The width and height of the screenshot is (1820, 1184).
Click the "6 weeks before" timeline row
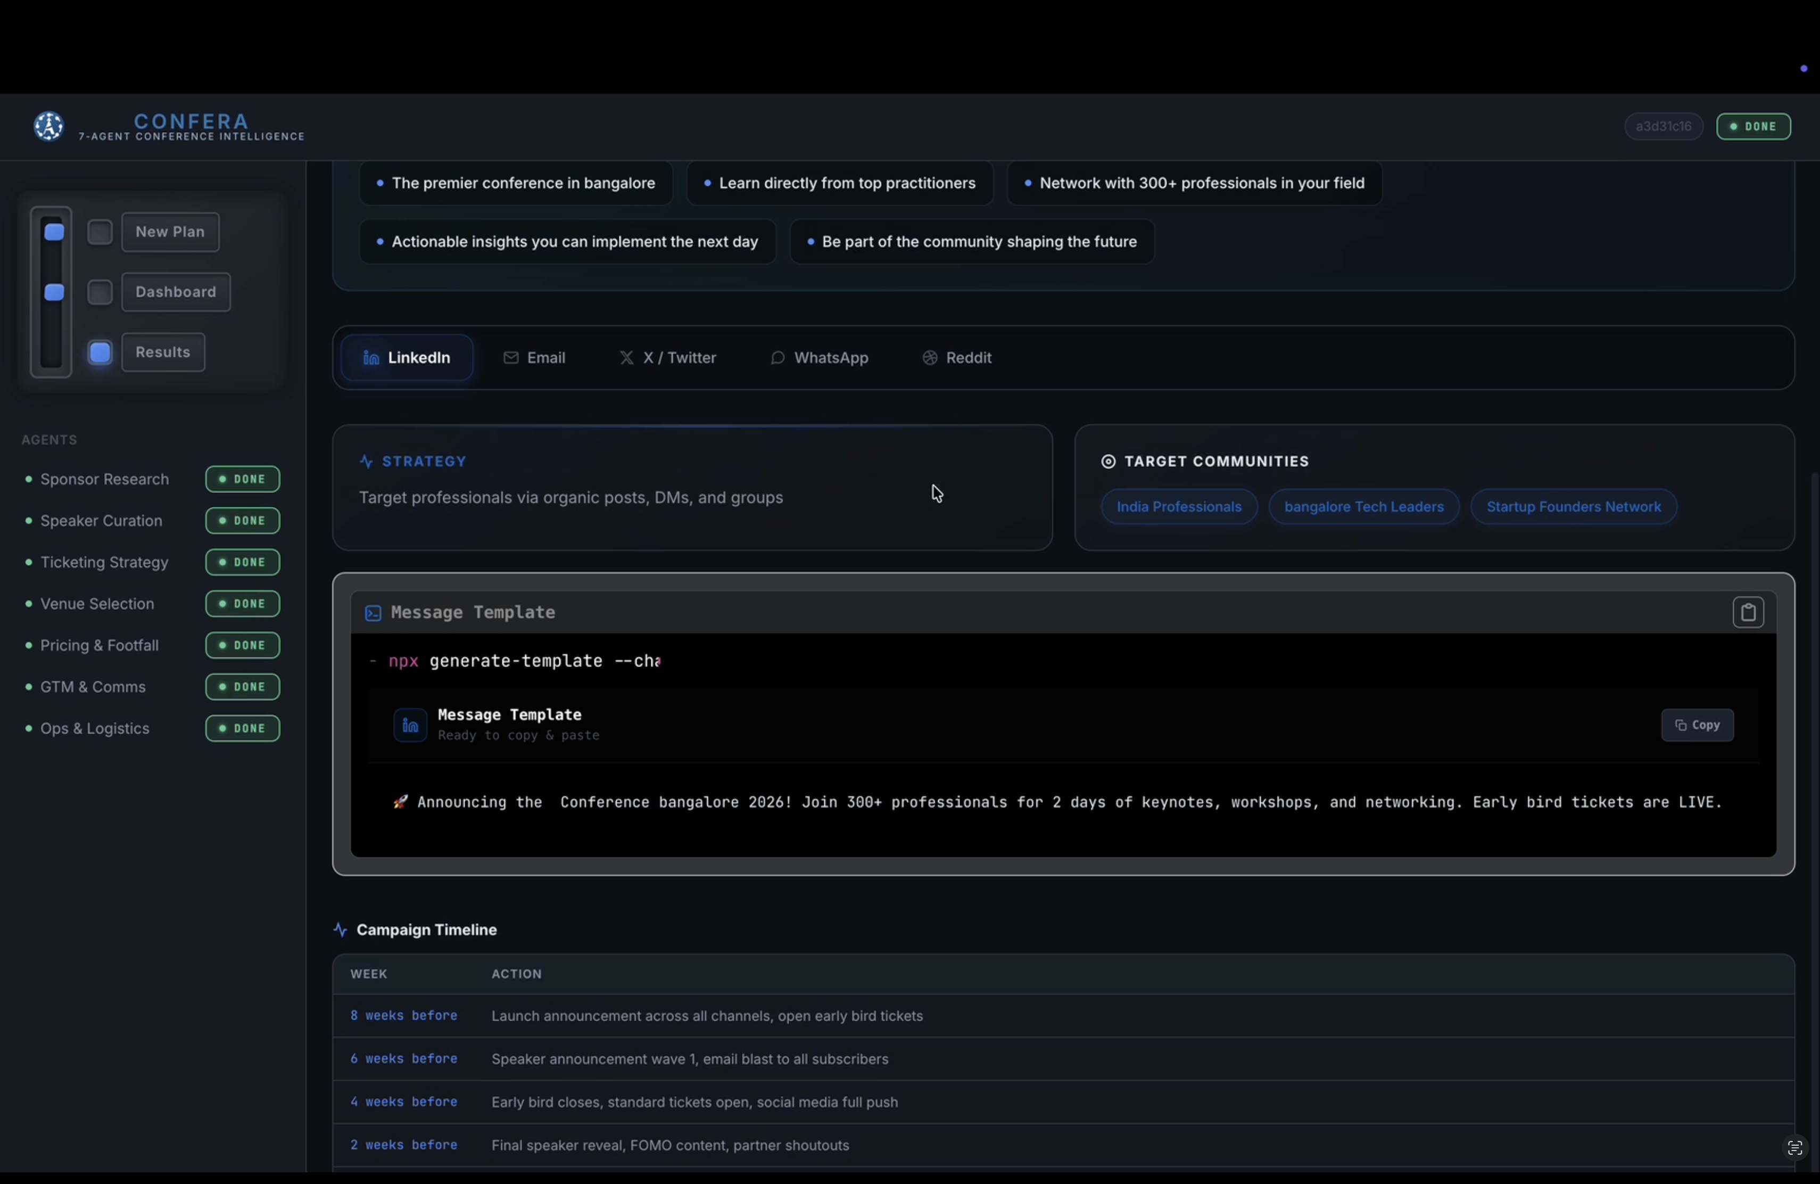(x=1063, y=1059)
